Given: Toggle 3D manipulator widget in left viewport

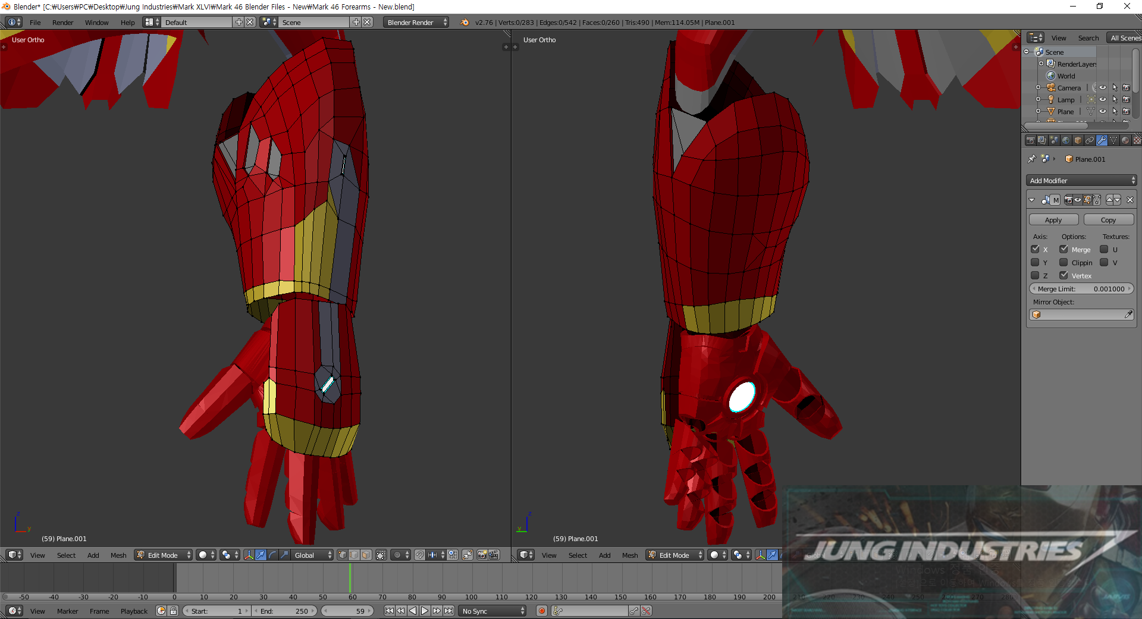Looking at the screenshot, I should click(249, 555).
